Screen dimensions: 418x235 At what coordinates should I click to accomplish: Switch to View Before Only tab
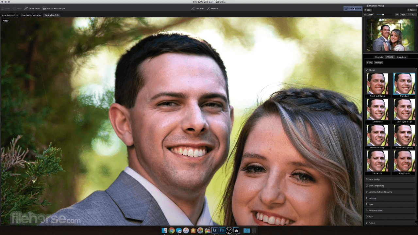pyautogui.click(x=10, y=15)
